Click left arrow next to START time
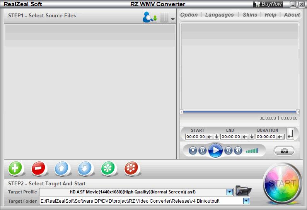The width and height of the screenshot is (307, 210). click(210, 137)
